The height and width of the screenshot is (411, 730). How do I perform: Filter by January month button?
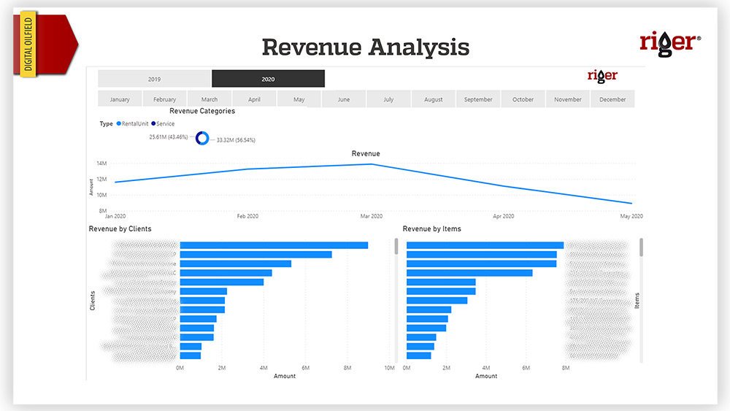pyautogui.click(x=120, y=99)
